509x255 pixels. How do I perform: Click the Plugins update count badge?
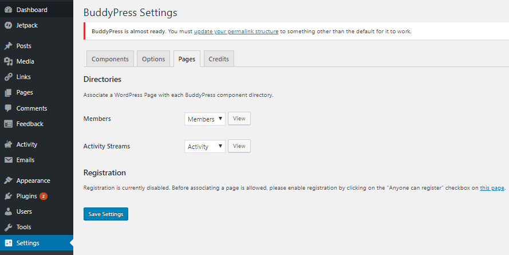[x=44, y=196]
